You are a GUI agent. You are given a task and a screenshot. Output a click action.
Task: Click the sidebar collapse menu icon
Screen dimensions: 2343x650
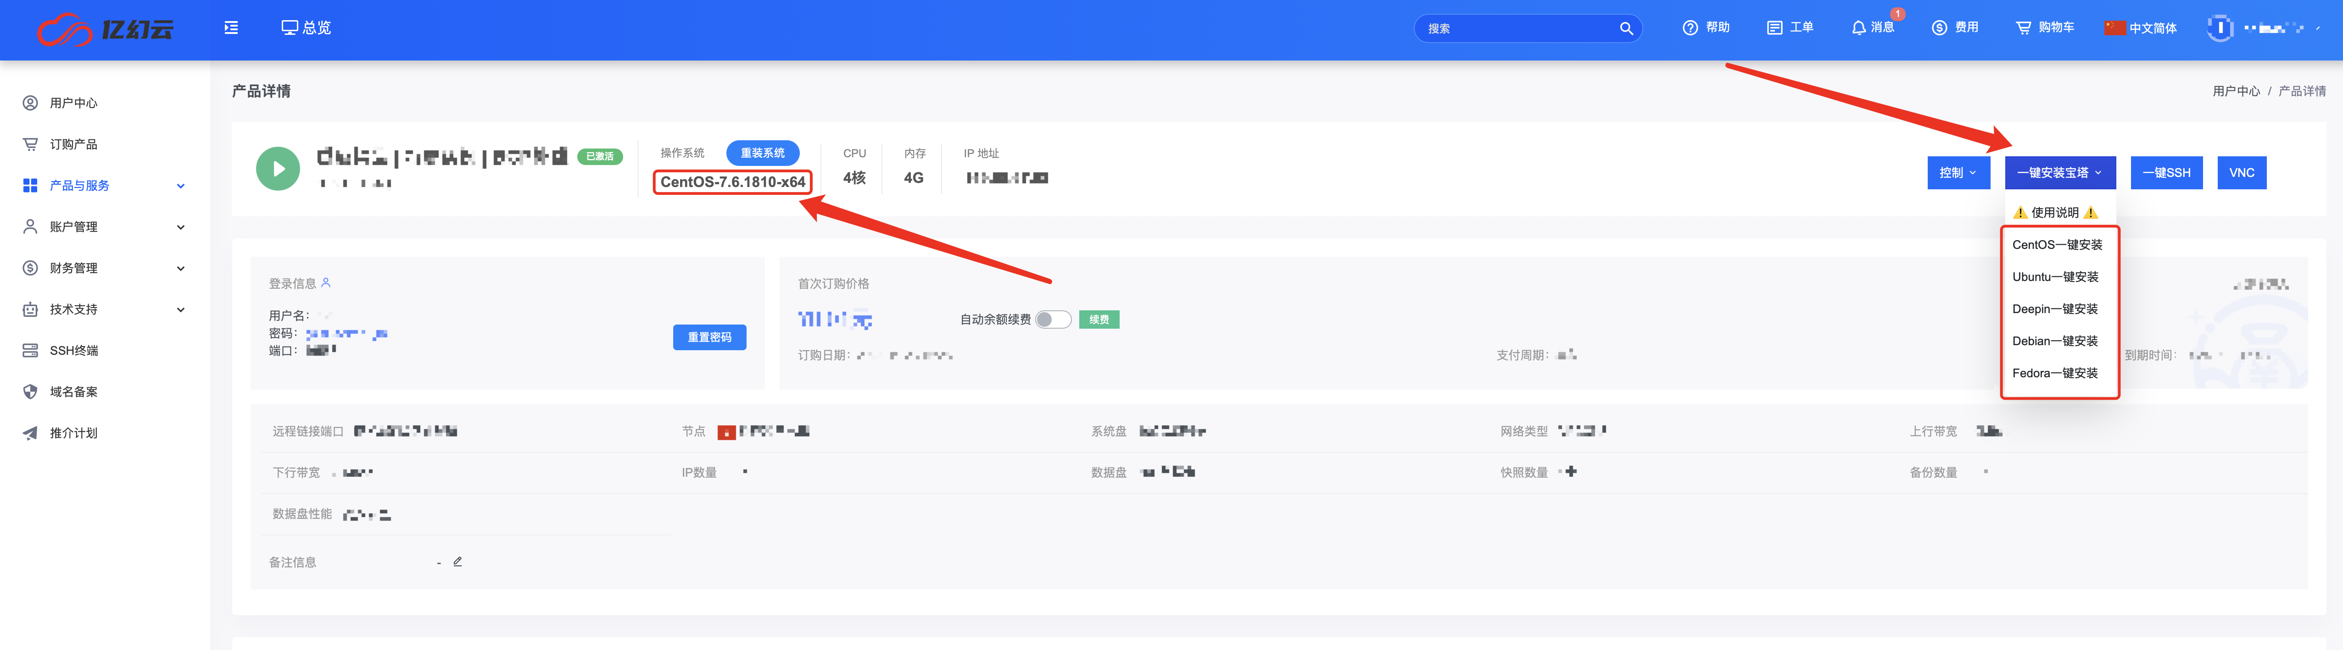[x=231, y=27]
